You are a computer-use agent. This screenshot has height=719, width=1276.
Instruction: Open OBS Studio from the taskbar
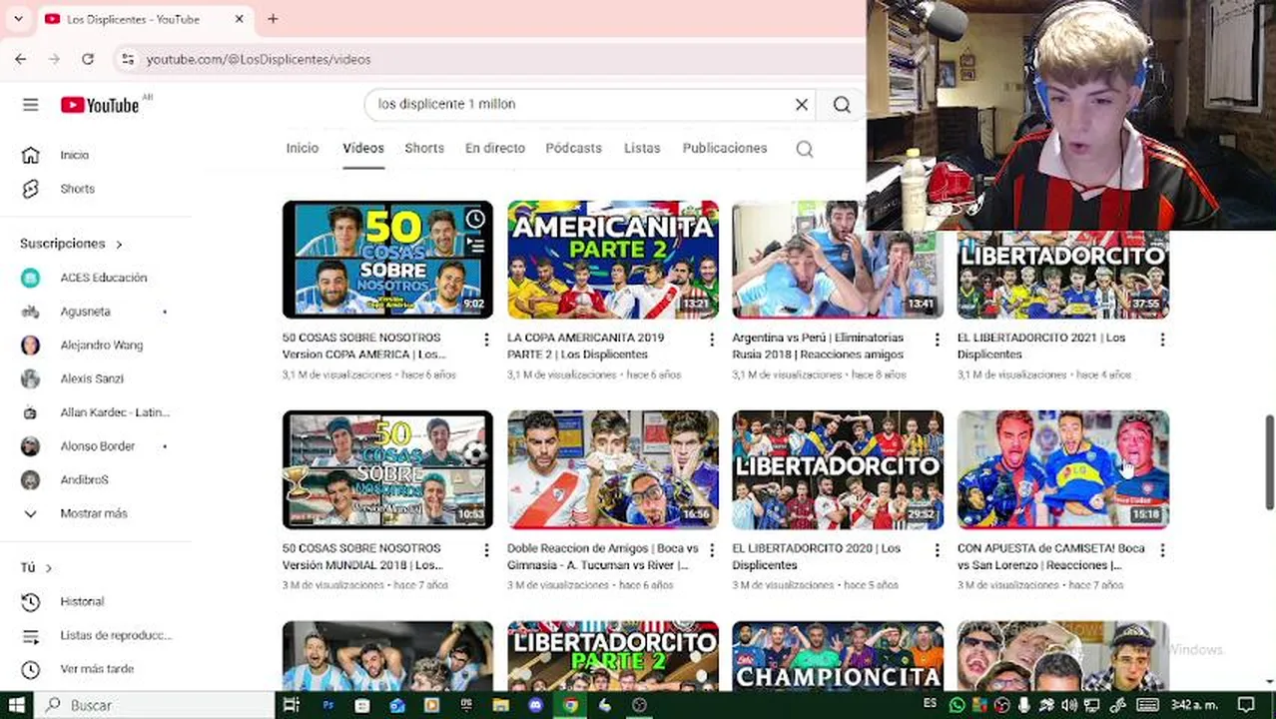point(639,705)
